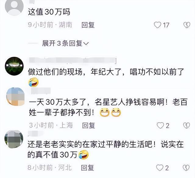Tap broken heart on the Hebei comment
195x178 pixels.
[186, 168]
